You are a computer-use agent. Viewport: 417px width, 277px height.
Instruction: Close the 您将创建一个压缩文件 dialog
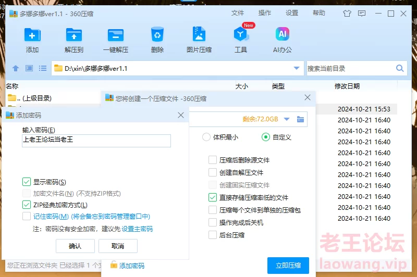pos(308,97)
